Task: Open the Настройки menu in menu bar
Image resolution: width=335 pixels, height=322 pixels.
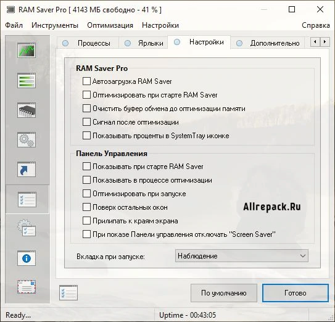Action: tap(160, 25)
